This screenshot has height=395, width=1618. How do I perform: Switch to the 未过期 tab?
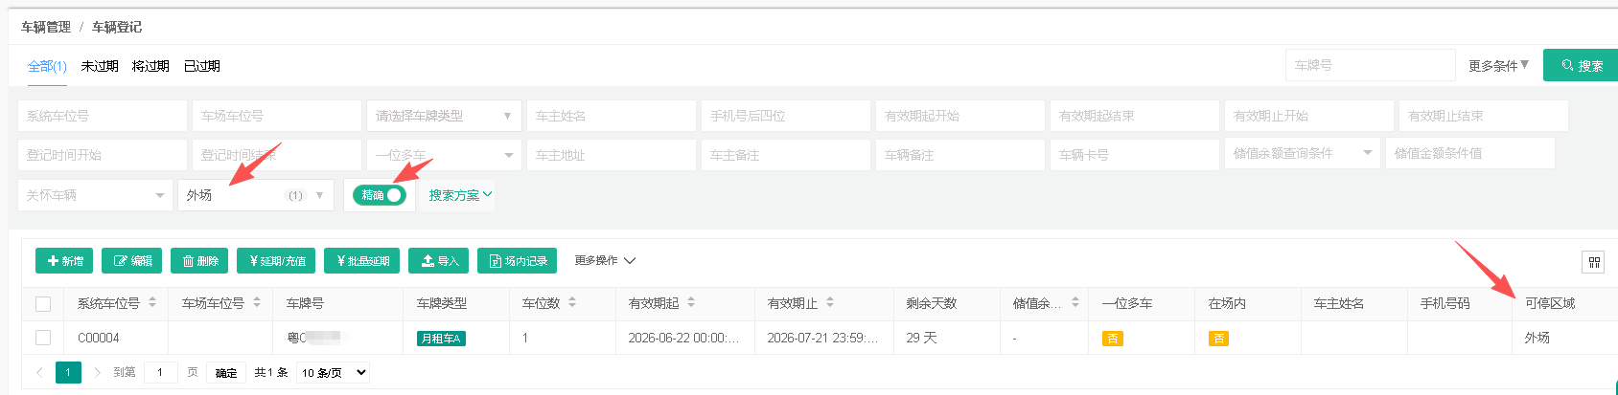pyautogui.click(x=100, y=66)
